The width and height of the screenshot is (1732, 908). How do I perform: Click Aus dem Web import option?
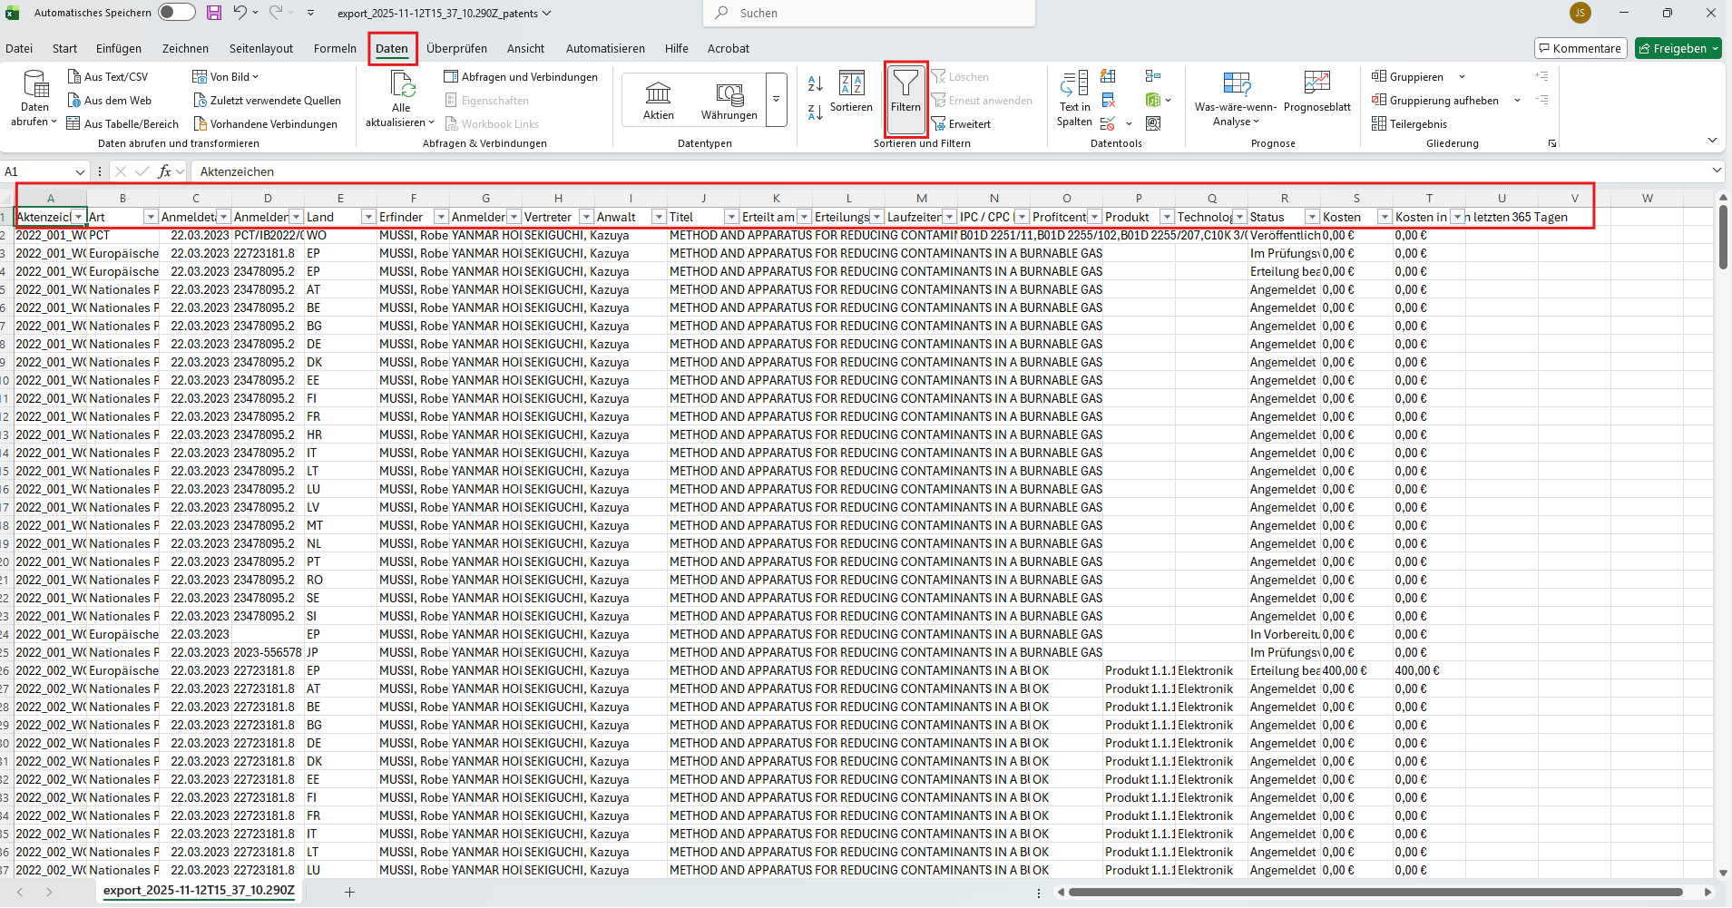(x=109, y=101)
